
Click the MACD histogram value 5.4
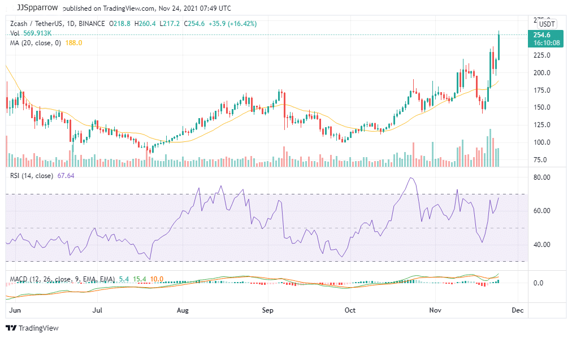pos(124,279)
